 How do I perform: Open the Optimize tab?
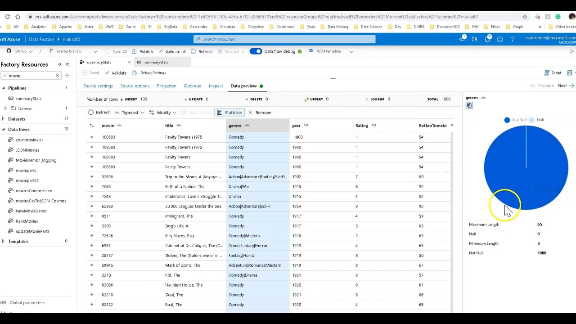(x=193, y=86)
